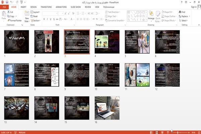Switch to the INSERT tab
This screenshot has height=134, width=201.
tap(23, 7)
